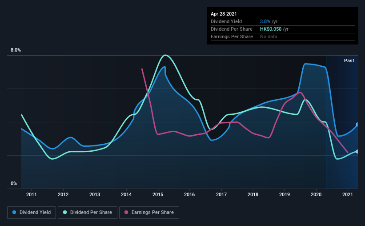Click the 2011 x-axis label
365x226 pixels.
tap(32, 194)
